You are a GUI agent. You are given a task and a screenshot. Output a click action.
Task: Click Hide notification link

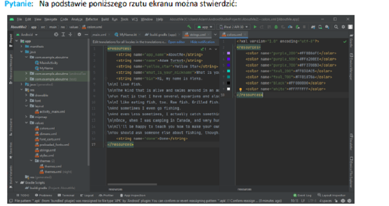tap(202, 42)
